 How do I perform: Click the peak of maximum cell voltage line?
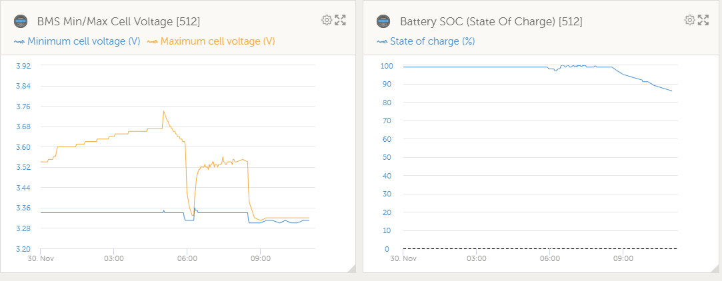163,111
